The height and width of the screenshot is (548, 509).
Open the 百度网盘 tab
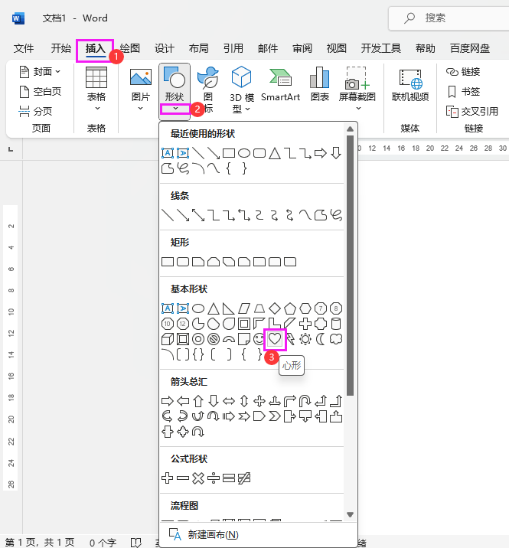point(470,48)
